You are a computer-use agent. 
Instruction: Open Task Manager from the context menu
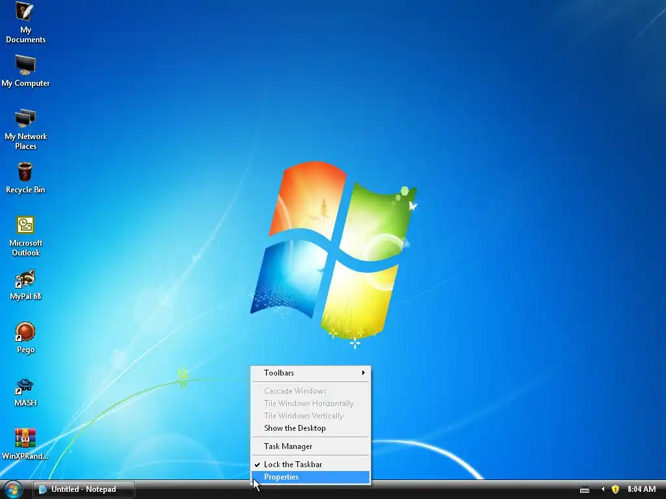tap(310, 446)
